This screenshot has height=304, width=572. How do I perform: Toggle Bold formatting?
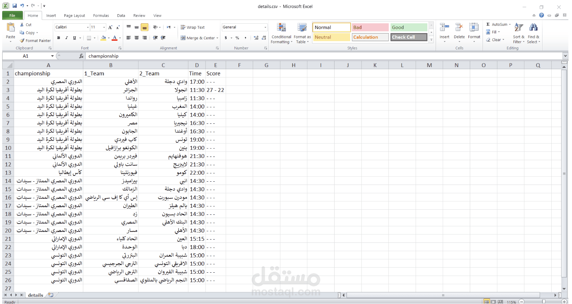tap(59, 38)
